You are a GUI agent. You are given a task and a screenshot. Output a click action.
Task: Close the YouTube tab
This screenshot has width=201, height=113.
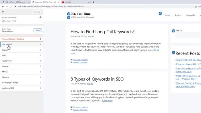click(x=89, y=2)
